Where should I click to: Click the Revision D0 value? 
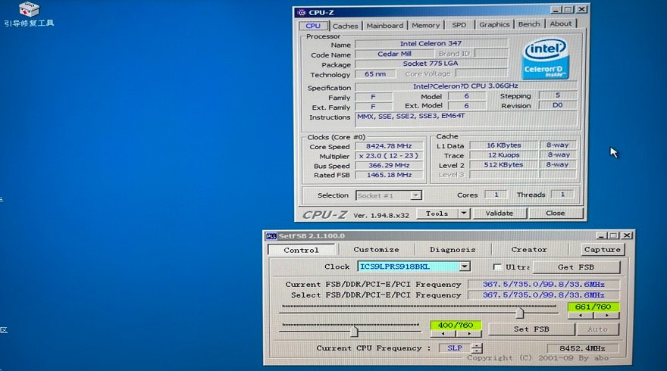point(557,105)
